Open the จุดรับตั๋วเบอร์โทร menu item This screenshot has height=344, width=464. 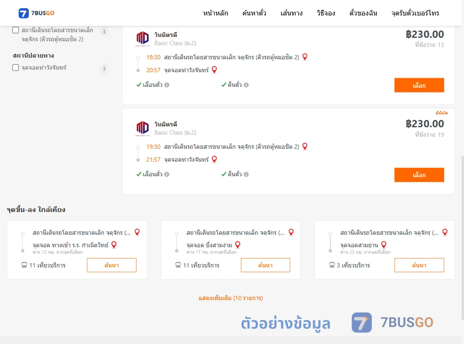click(415, 13)
